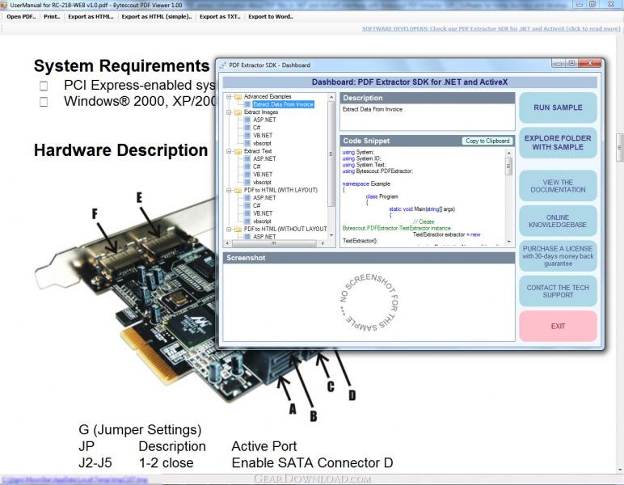Collapse the Extract Text tree node
The width and height of the screenshot is (624, 485).
click(x=229, y=151)
